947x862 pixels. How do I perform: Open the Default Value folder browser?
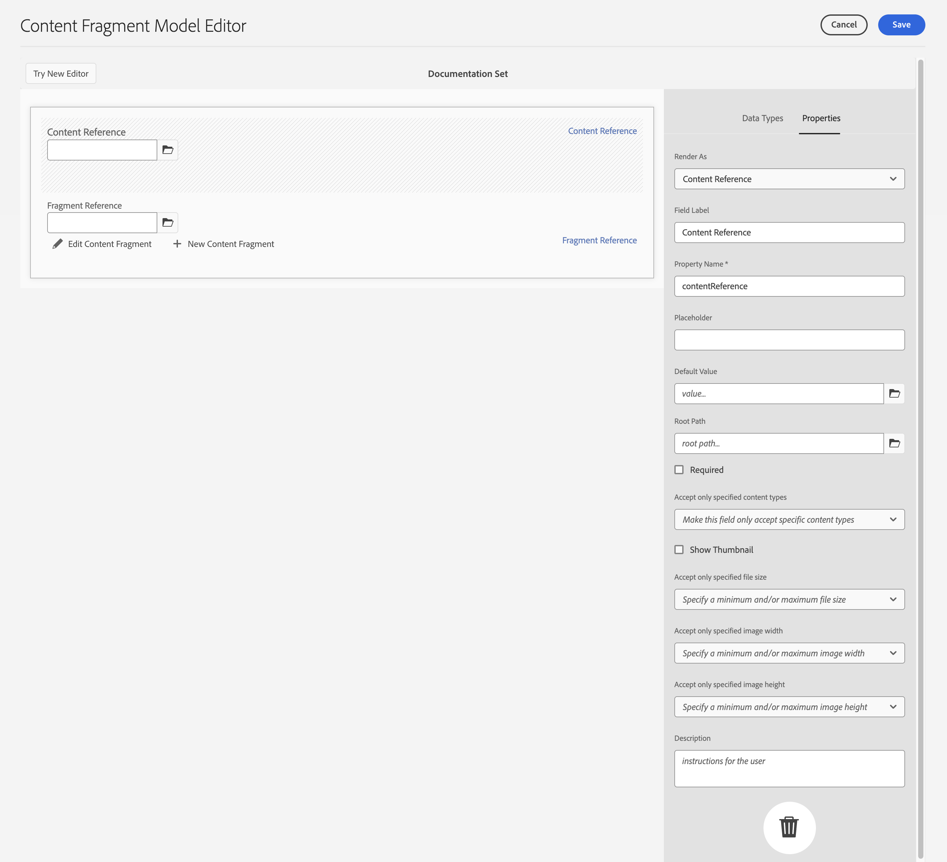894,393
